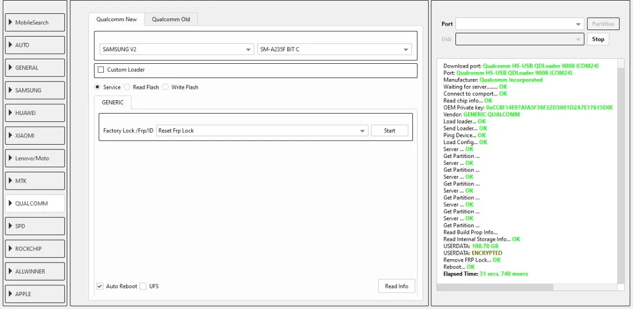
Task: Expand the MobileSearch sidebar section
Action: click(35, 23)
